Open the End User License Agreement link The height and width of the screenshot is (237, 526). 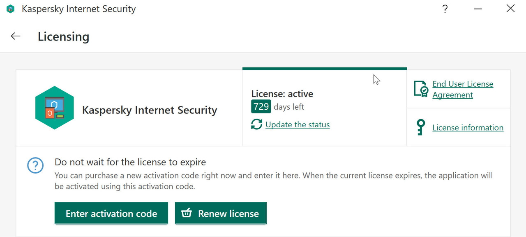463,89
